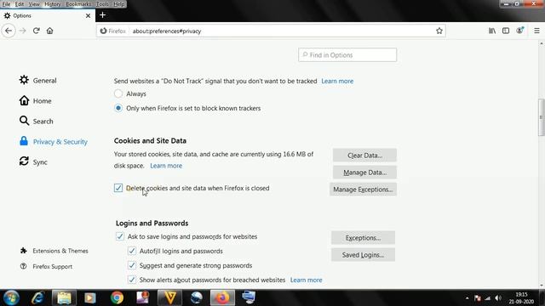Viewport: 545px width, 306px height.
Task: Click the vertical scrollbar thumb
Action: [542, 117]
